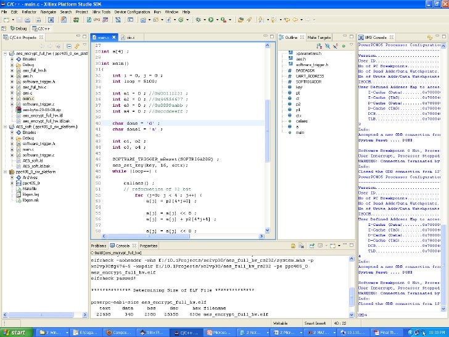Viewport: 449px width, 337px height.
Task: Open the Run button dropdown arrow
Action: tap(217, 20)
